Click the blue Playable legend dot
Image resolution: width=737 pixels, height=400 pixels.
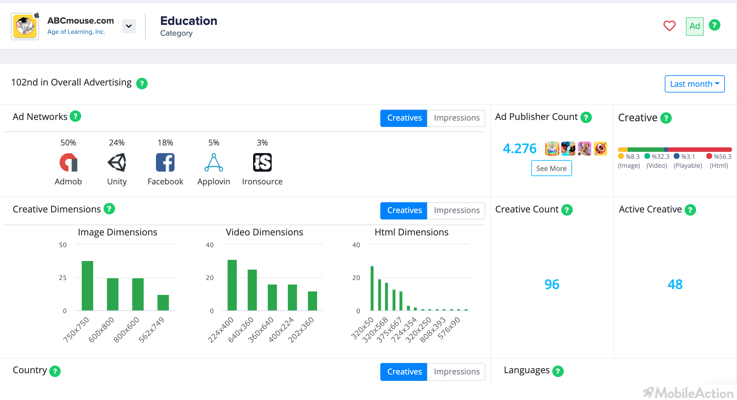click(x=677, y=156)
